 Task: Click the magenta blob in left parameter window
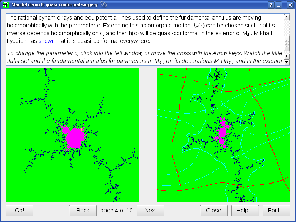pos(75,138)
